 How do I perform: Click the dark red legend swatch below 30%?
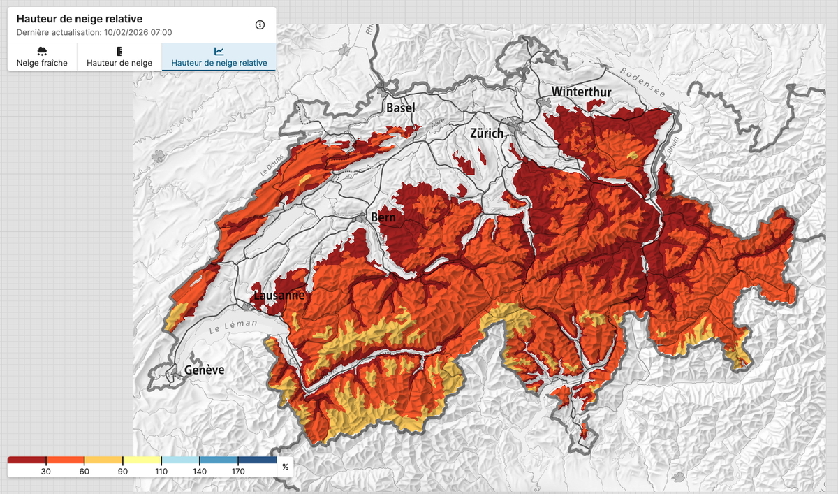(27, 460)
